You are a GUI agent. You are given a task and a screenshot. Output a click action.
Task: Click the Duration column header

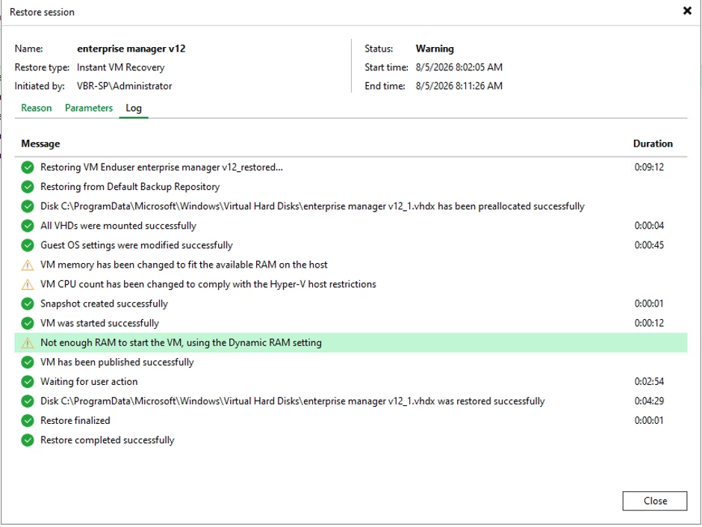pyautogui.click(x=653, y=144)
